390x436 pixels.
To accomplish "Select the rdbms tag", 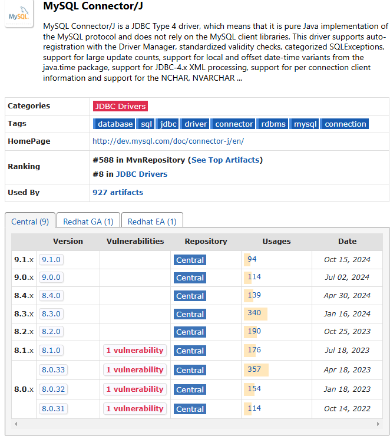I will coord(272,124).
